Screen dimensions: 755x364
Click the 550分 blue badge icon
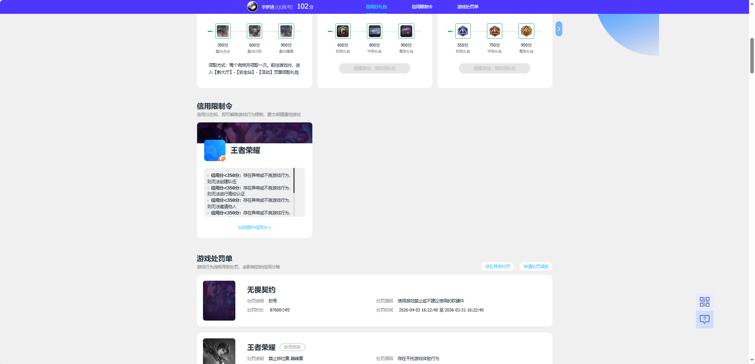[x=463, y=31]
